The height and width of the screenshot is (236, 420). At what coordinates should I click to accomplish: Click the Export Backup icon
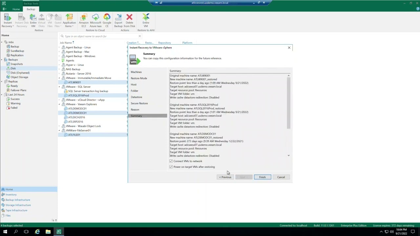(118, 20)
